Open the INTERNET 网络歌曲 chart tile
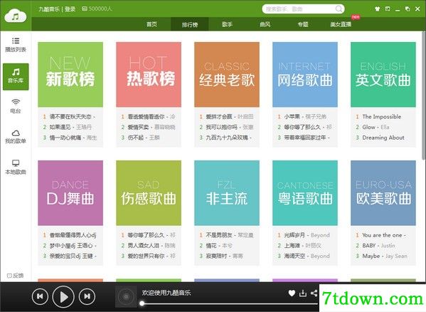 pyautogui.click(x=305, y=74)
